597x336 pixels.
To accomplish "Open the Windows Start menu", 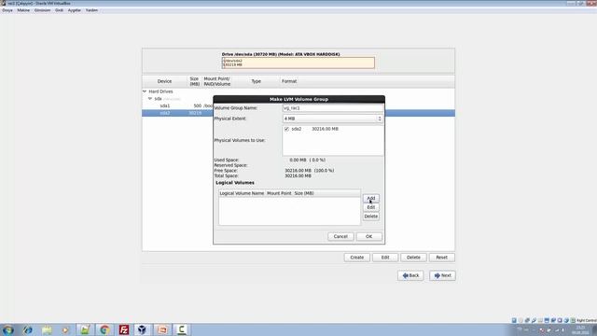I will 8,329.
